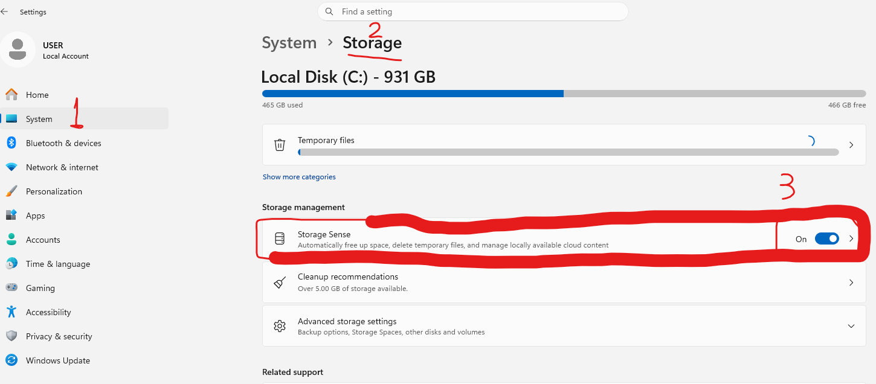Click the user profile avatar icon
876x384 pixels.
tap(18, 50)
